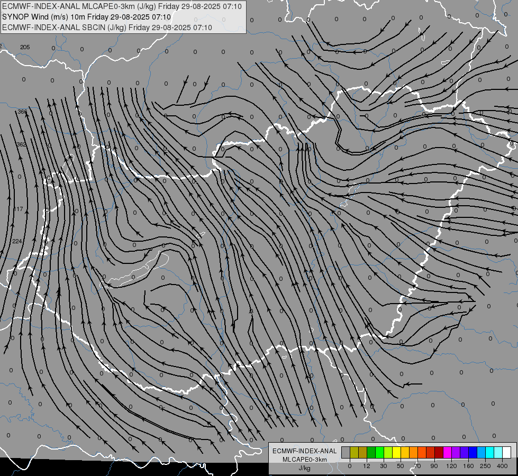Click the legend tick label 70

pyautogui.click(x=417, y=466)
